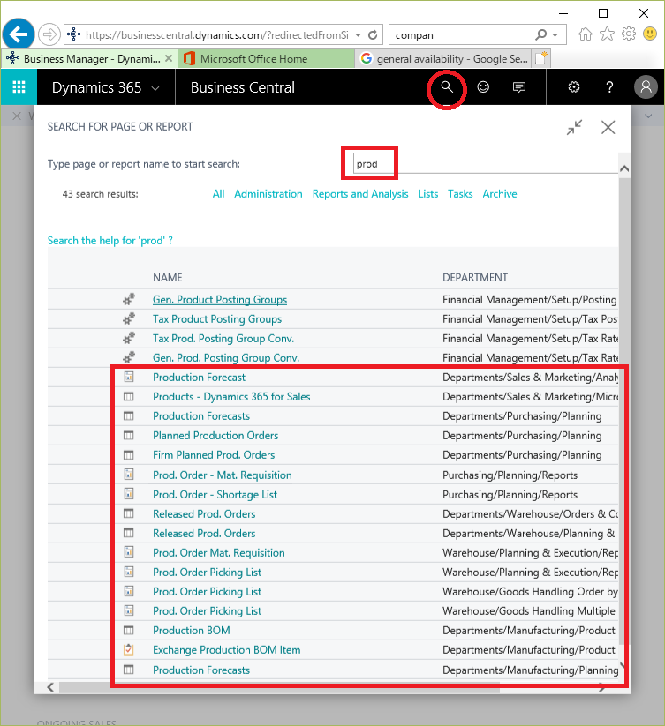Switch to Microsoft Office Home tab
Viewport: 665px width, 726px height.
click(266, 59)
